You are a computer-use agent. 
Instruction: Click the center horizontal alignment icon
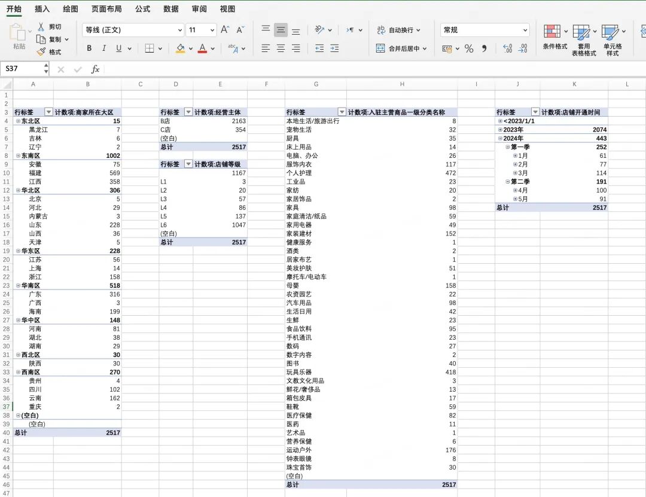281,48
